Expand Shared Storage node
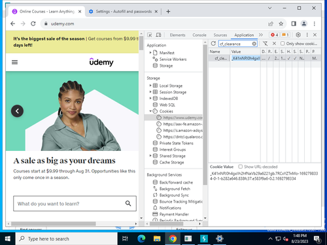This screenshot has height=245, width=327. 150,155
